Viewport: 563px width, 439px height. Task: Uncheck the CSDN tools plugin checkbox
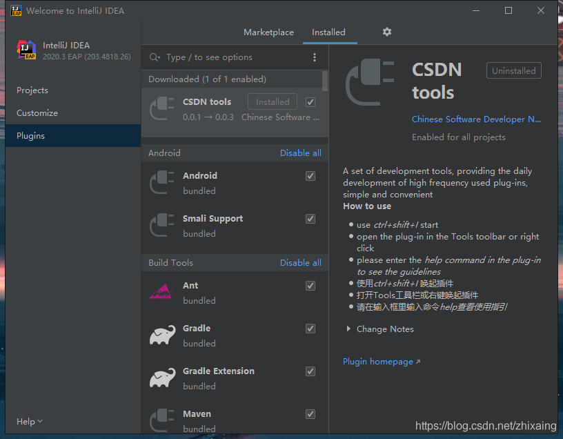pyautogui.click(x=310, y=102)
